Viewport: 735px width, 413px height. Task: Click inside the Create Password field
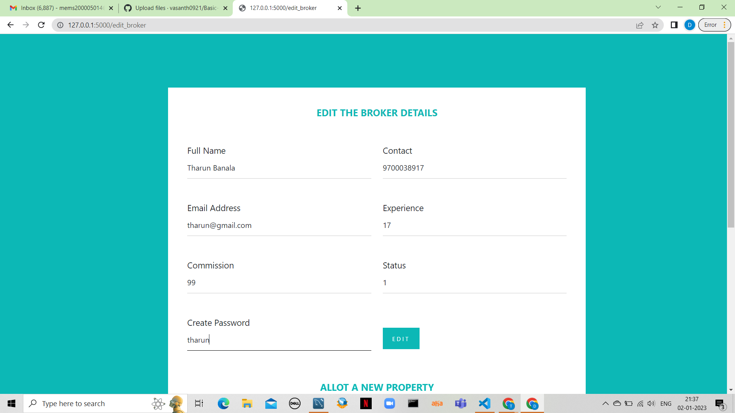268,340
